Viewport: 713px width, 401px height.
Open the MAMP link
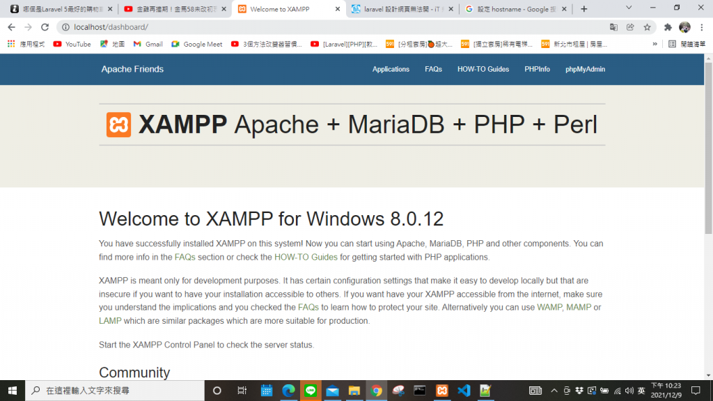point(579,307)
